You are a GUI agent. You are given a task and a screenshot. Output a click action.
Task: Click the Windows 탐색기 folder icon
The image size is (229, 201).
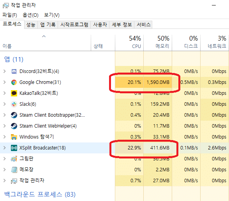point(14,137)
